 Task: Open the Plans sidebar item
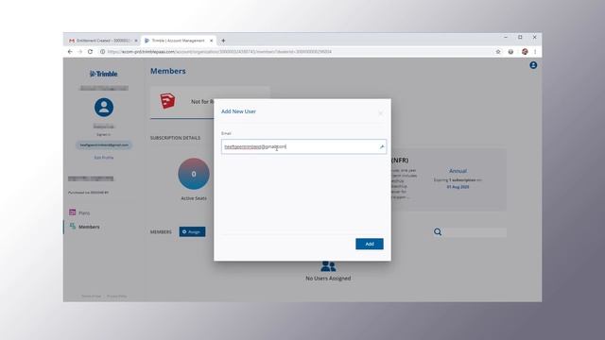84,212
